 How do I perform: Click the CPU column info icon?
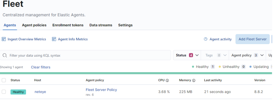coord(167,80)
